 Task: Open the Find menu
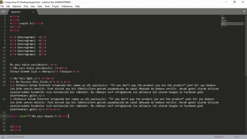tap(26, 6)
